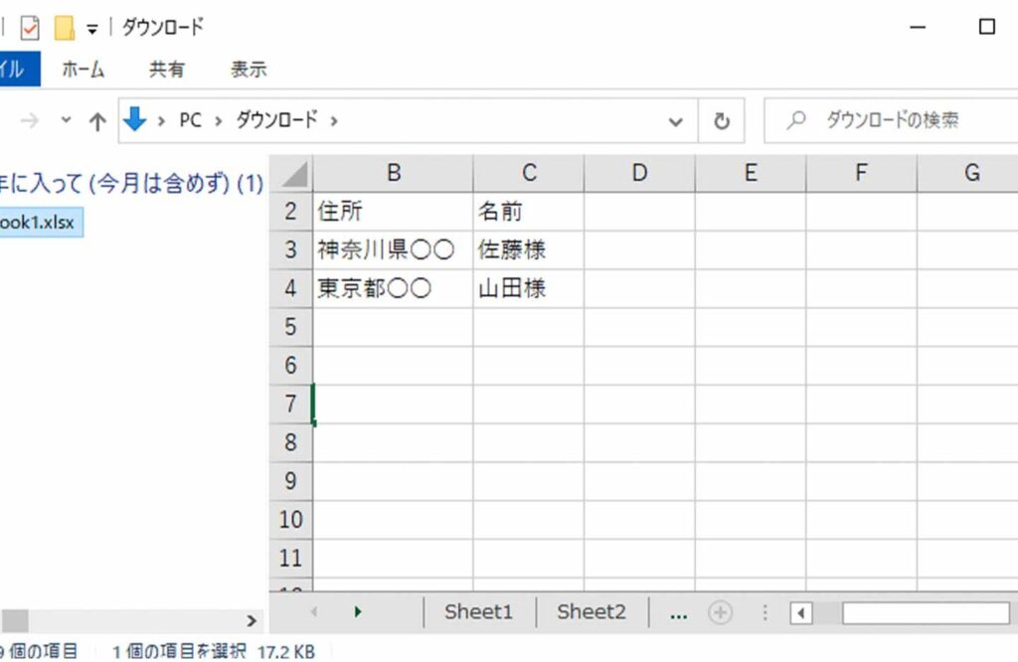
Task: Open the 共有 ribbon tab
Action: 166,70
